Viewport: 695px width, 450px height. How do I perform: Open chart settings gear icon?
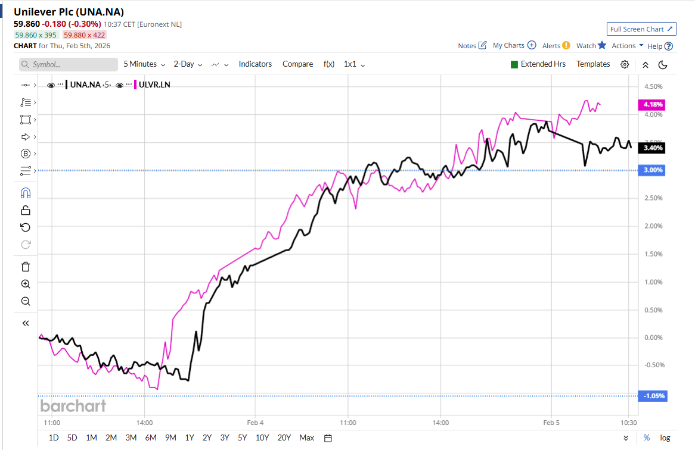625,64
